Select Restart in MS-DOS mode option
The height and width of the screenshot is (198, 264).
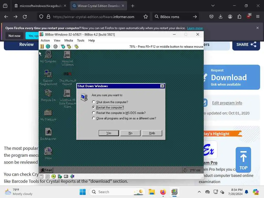pos(119,113)
